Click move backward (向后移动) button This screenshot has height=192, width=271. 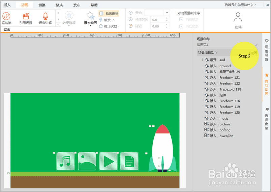189,26
